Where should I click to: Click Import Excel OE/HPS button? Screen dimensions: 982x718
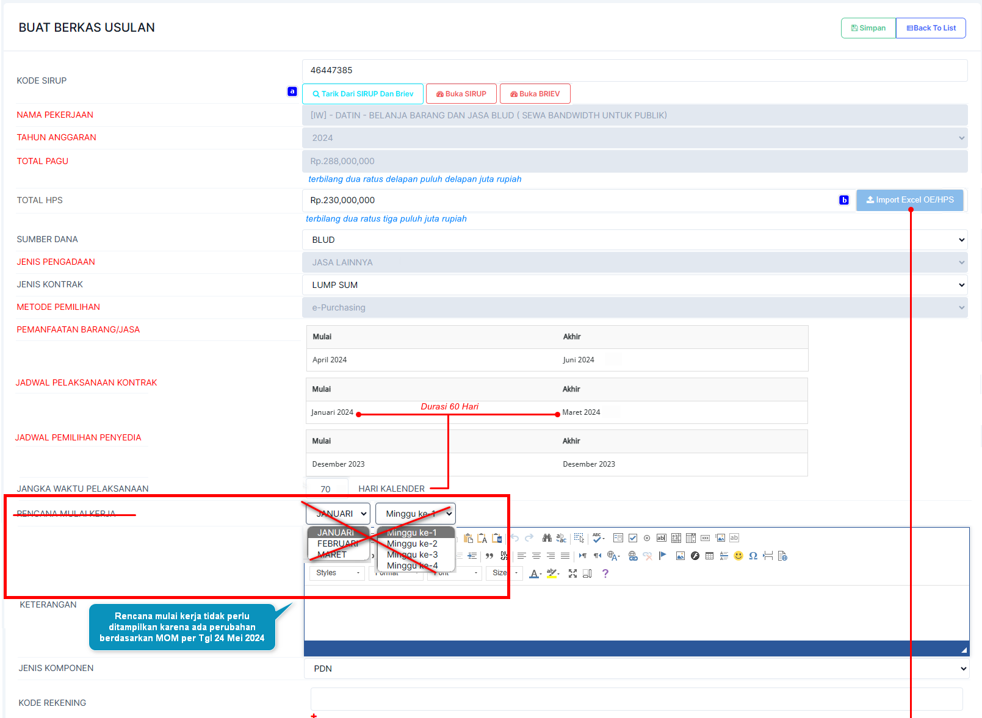coord(910,200)
